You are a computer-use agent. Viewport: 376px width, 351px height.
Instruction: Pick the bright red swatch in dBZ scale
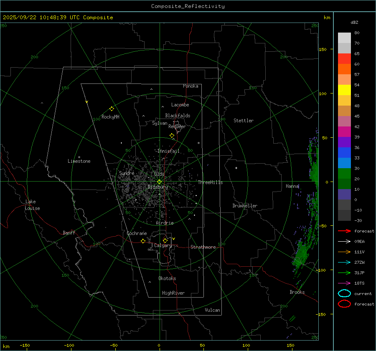344,59
